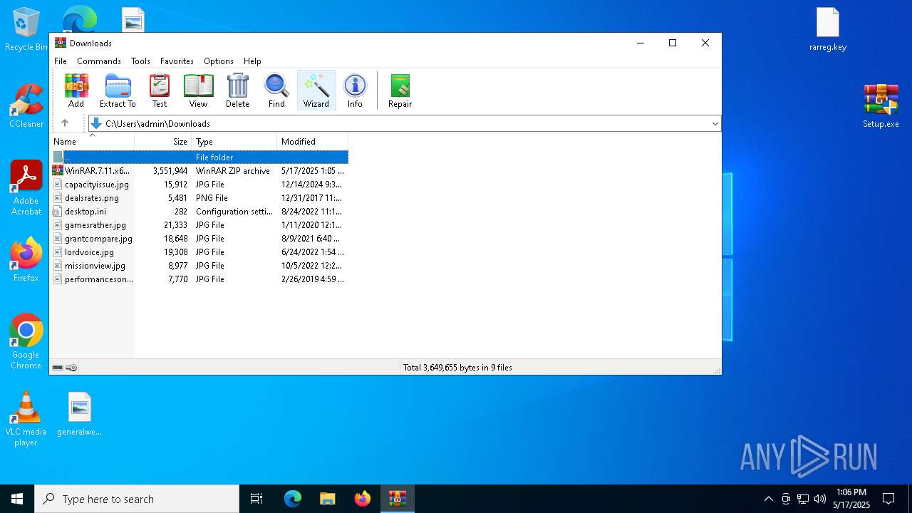Click the Find magnifier icon
The width and height of the screenshot is (912, 513).
click(276, 90)
